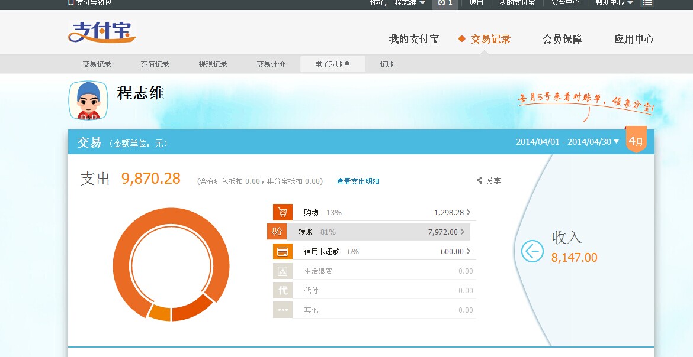Click the circular left-arrow income icon
This screenshot has width=693, height=357.
(532, 252)
